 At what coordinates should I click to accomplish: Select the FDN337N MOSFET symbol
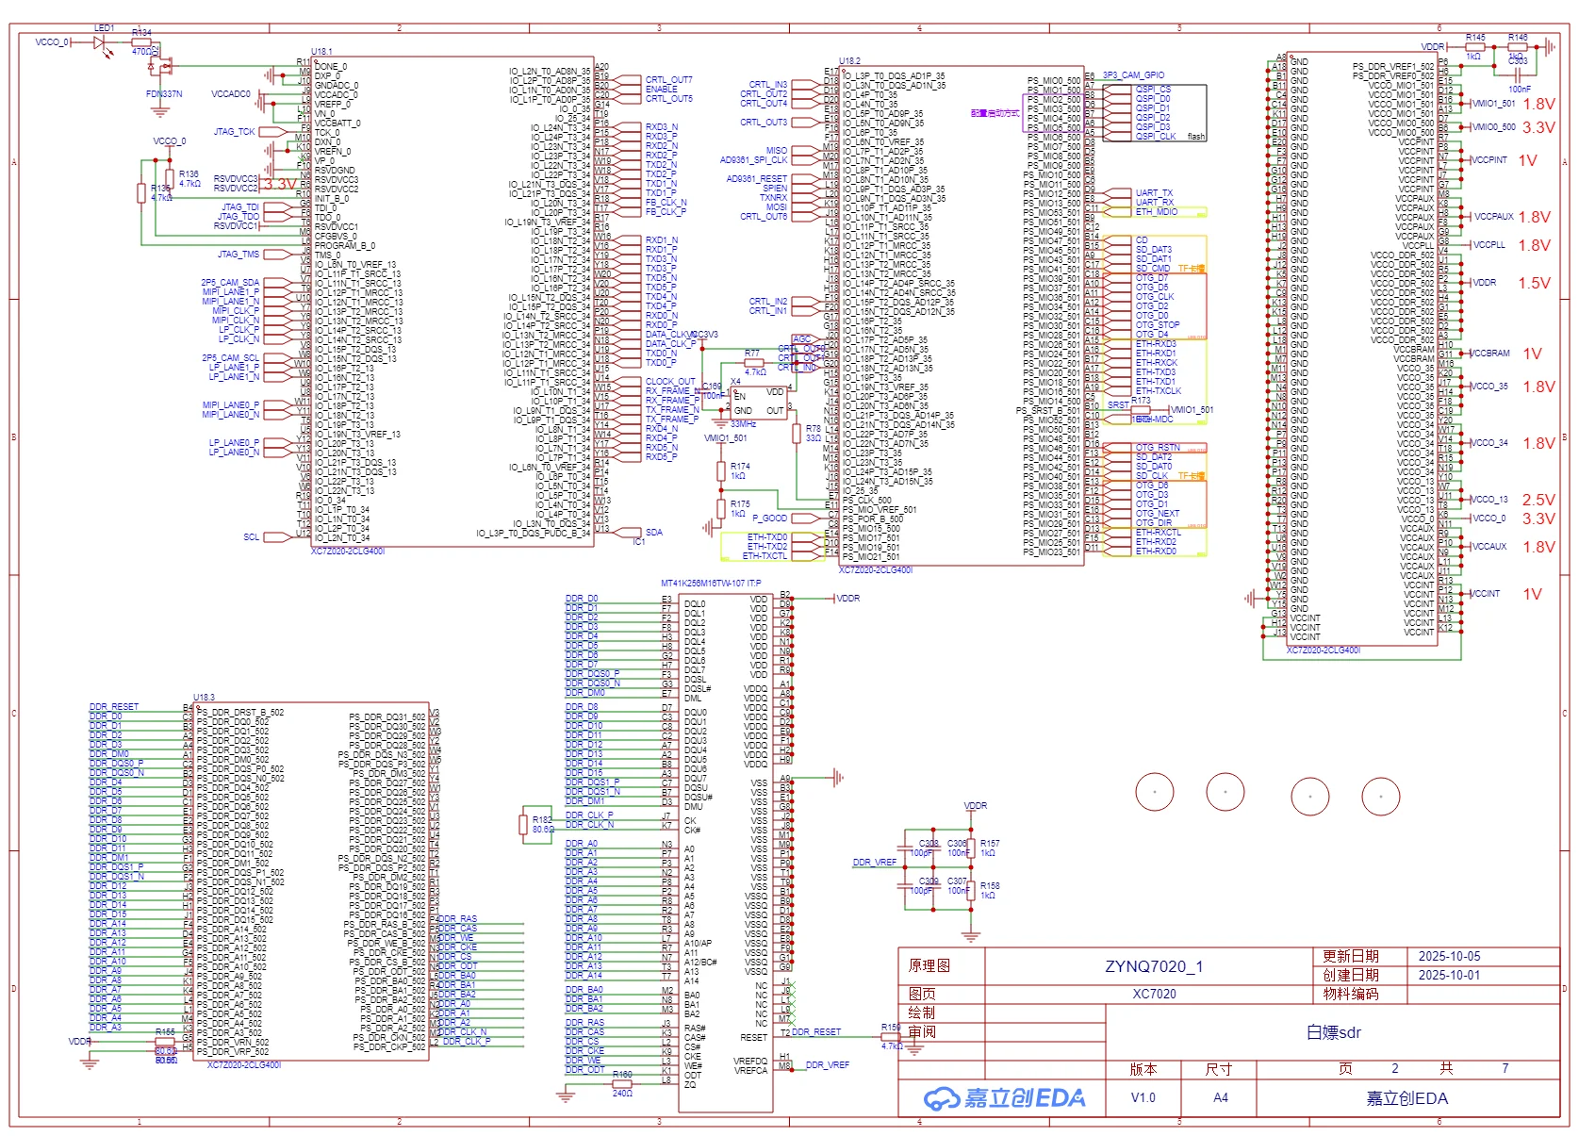click(x=164, y=67)
